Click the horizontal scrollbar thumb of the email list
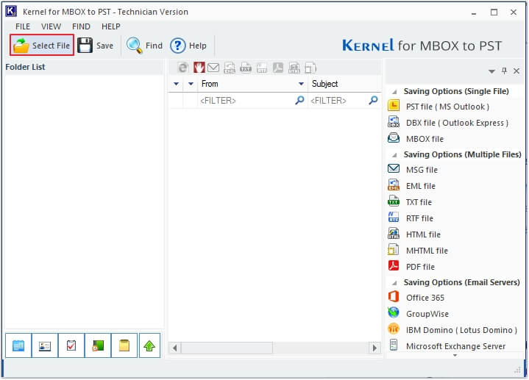The image size is (529, 380). pos(227,348)
